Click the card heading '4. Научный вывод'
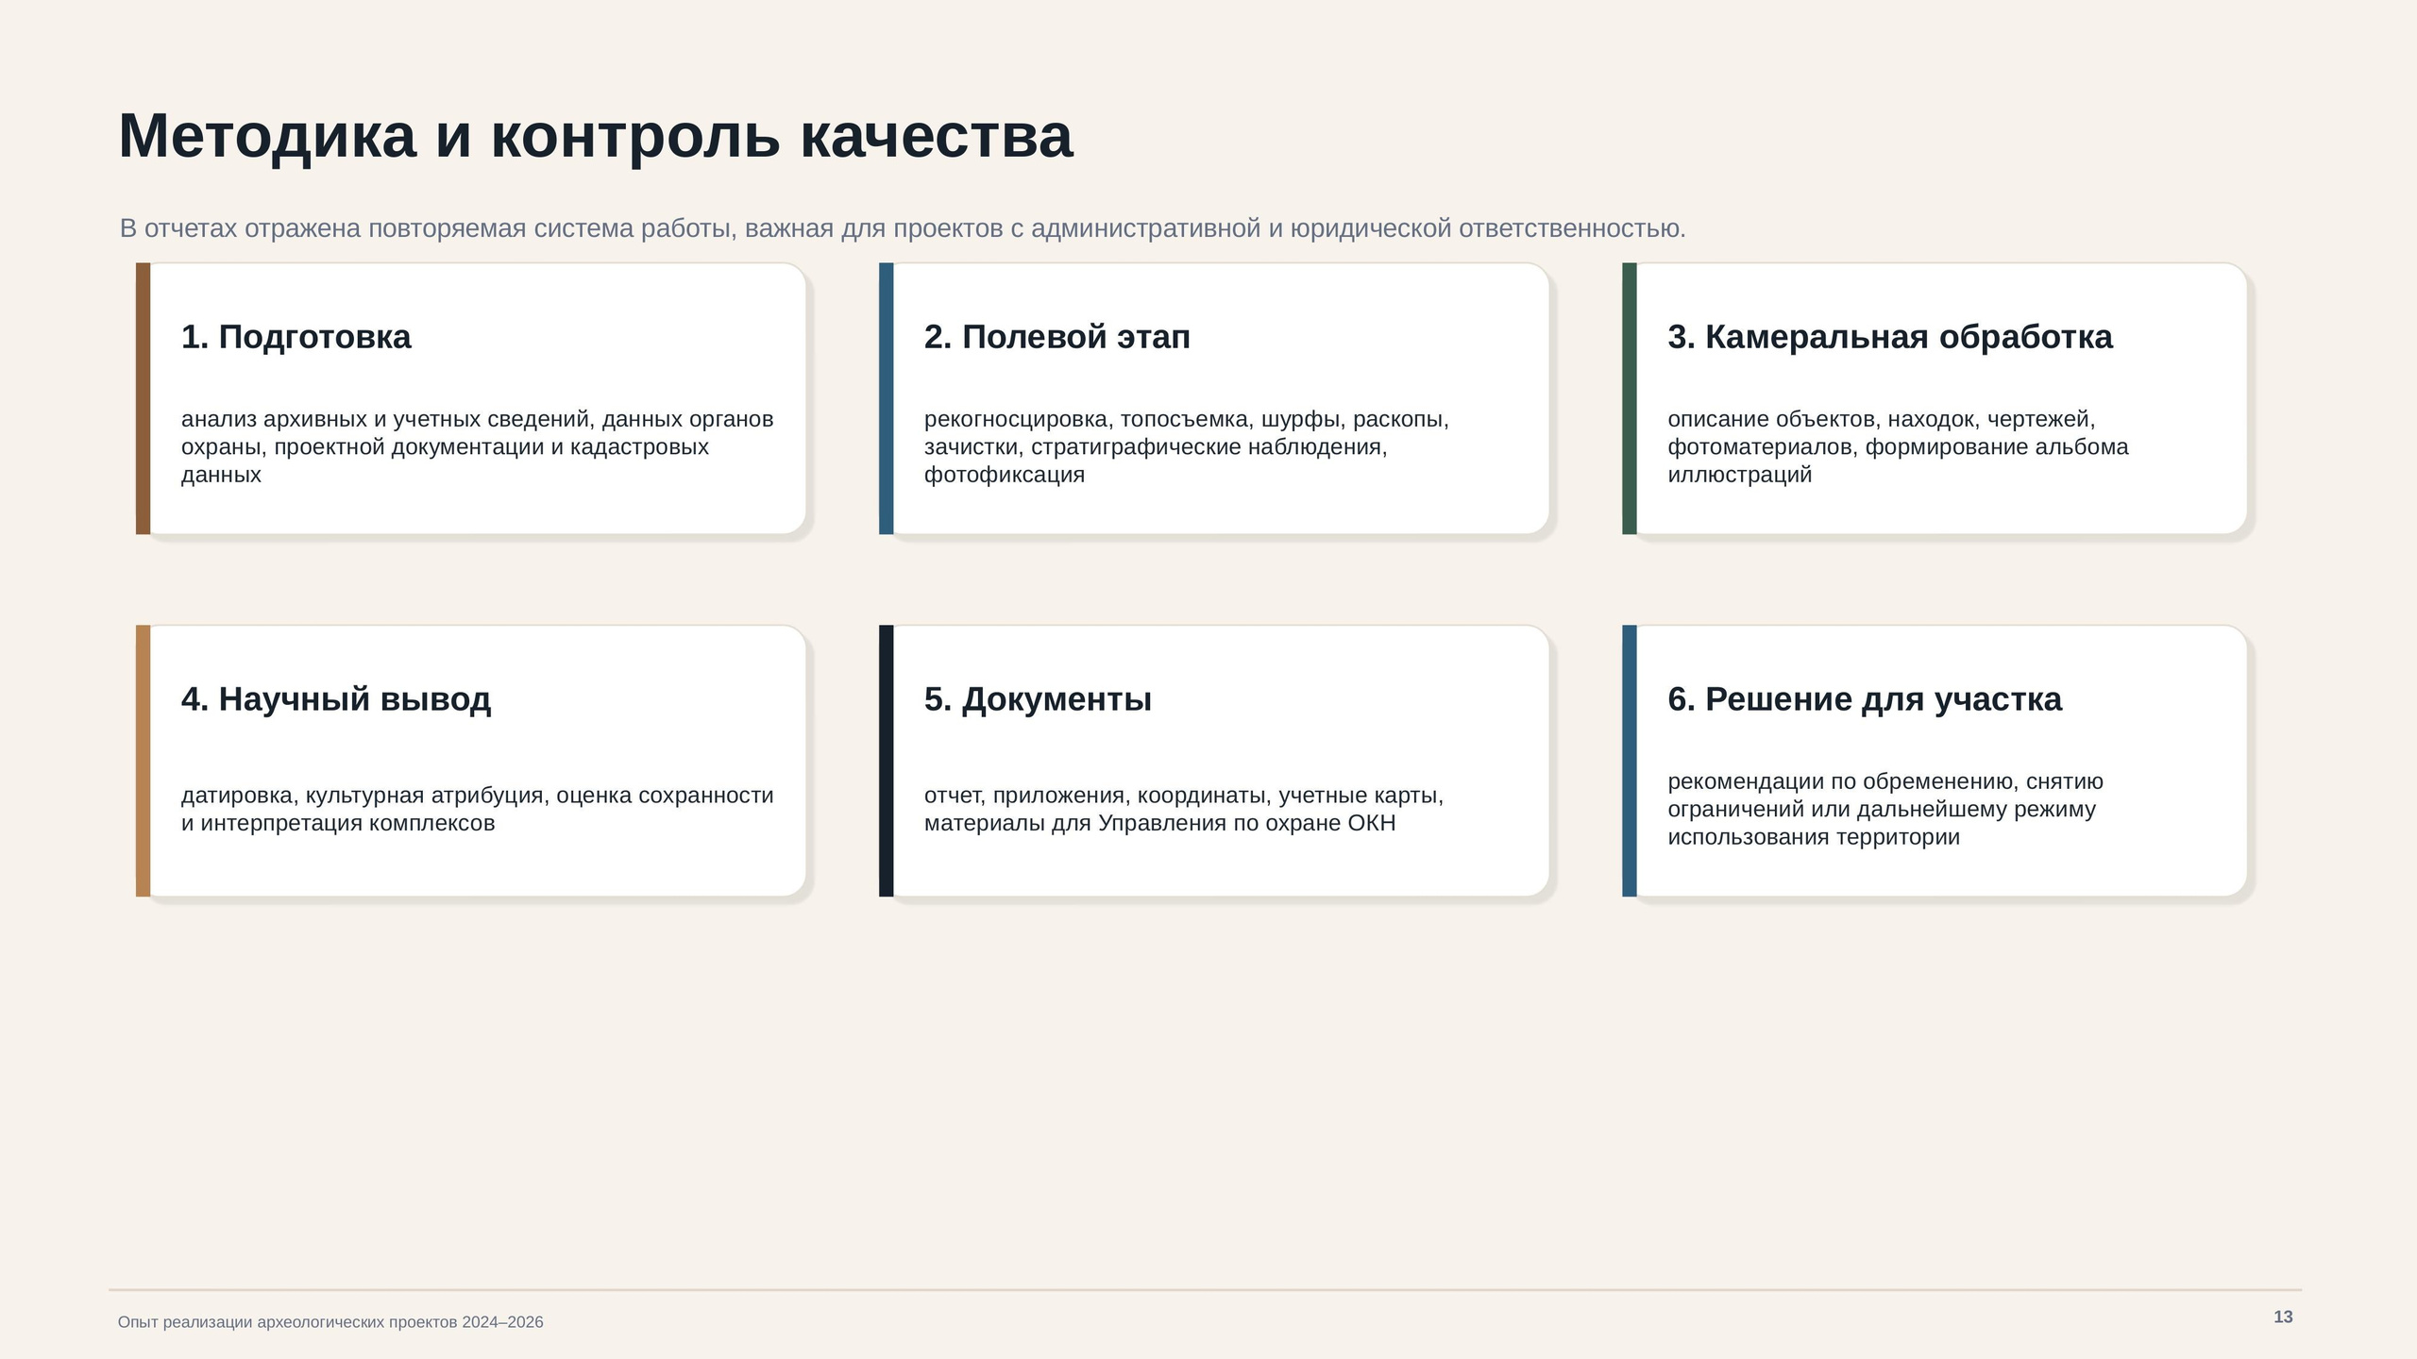This screenshot has height=1359, width=2417. 336,699
